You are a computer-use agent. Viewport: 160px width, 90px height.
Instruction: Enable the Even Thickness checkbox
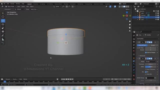(x=146, y=69)
